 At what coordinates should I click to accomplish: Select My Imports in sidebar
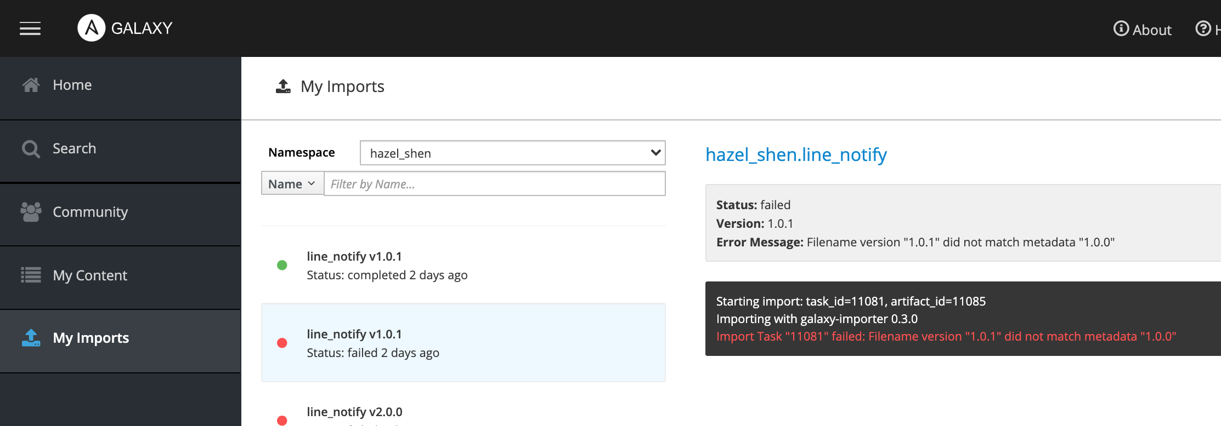120,341
